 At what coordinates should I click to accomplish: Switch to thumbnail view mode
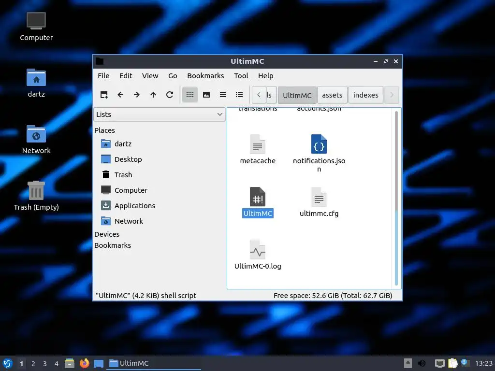(x=206, y=95)
